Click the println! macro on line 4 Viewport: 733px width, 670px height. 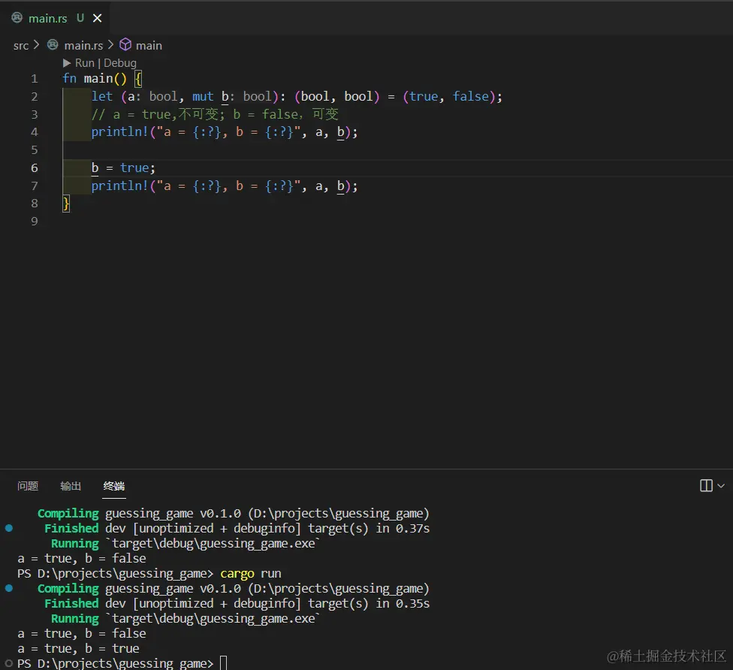[119, 132]
